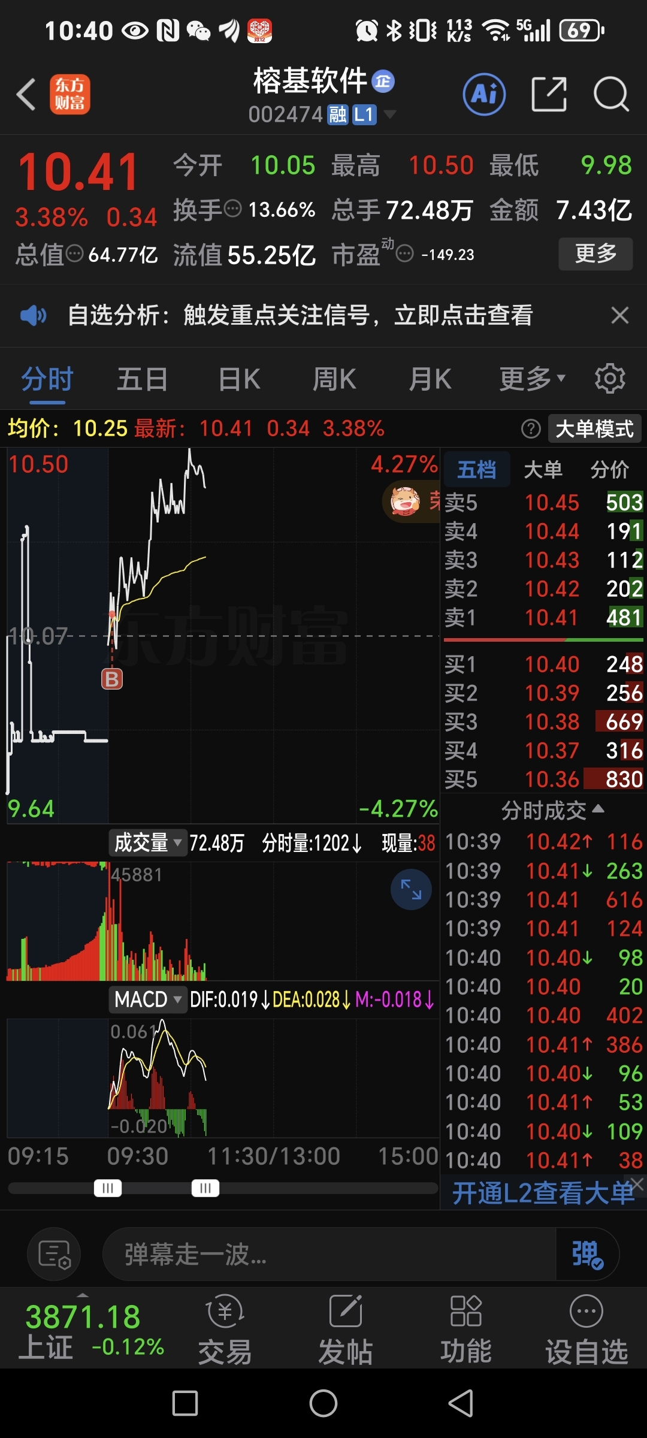Tap Android home circle button
Viewport: 647px width, 1438px height.
(323, 1403)
